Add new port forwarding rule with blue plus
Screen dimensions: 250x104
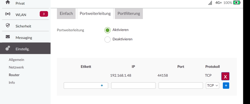click(226, 85)
